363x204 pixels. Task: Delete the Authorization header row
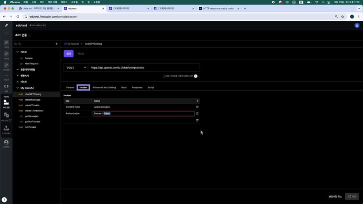tap(197, 114)
